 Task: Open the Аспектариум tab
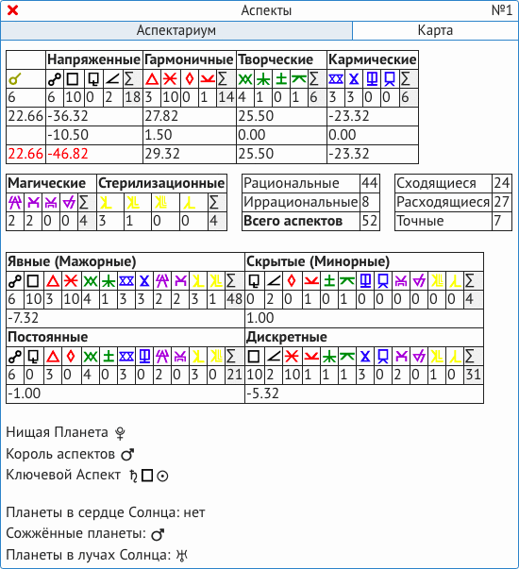tap(176, 30)
